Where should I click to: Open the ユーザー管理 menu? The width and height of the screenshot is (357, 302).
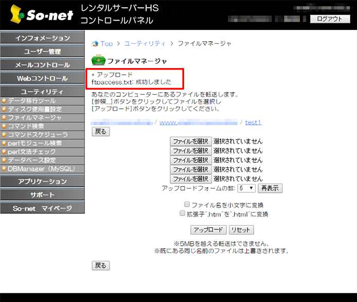(x=42, y=52)
